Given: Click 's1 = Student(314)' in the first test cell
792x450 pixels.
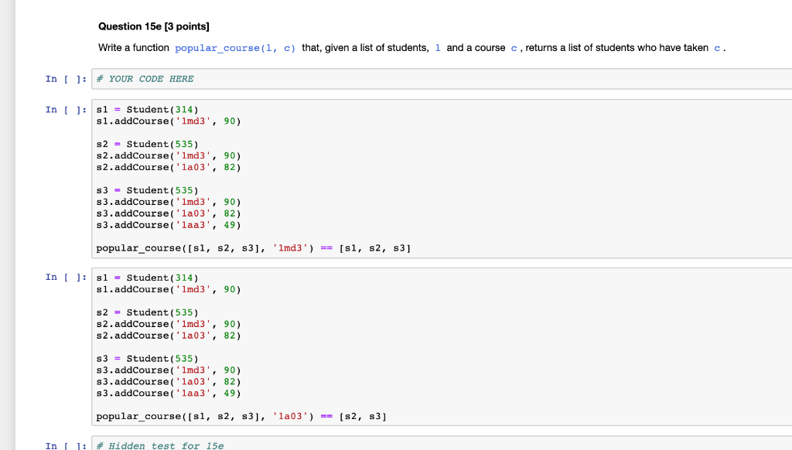Looking at the screenshot, I should pyautogui.click(x=148, y=110).
